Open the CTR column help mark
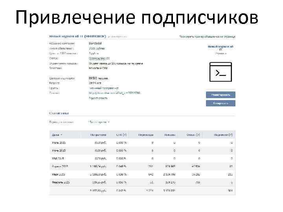This screenshot has height=212, width=283. point(125,135)
